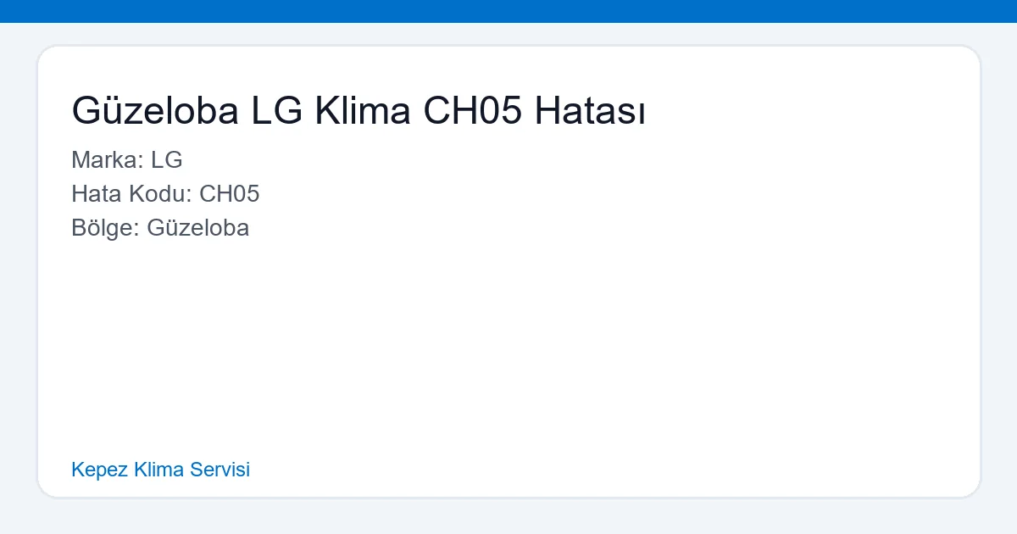Click the Hata Kodu: CH05 line
The image size is (1017, 534).
click(x=166, y=194)
